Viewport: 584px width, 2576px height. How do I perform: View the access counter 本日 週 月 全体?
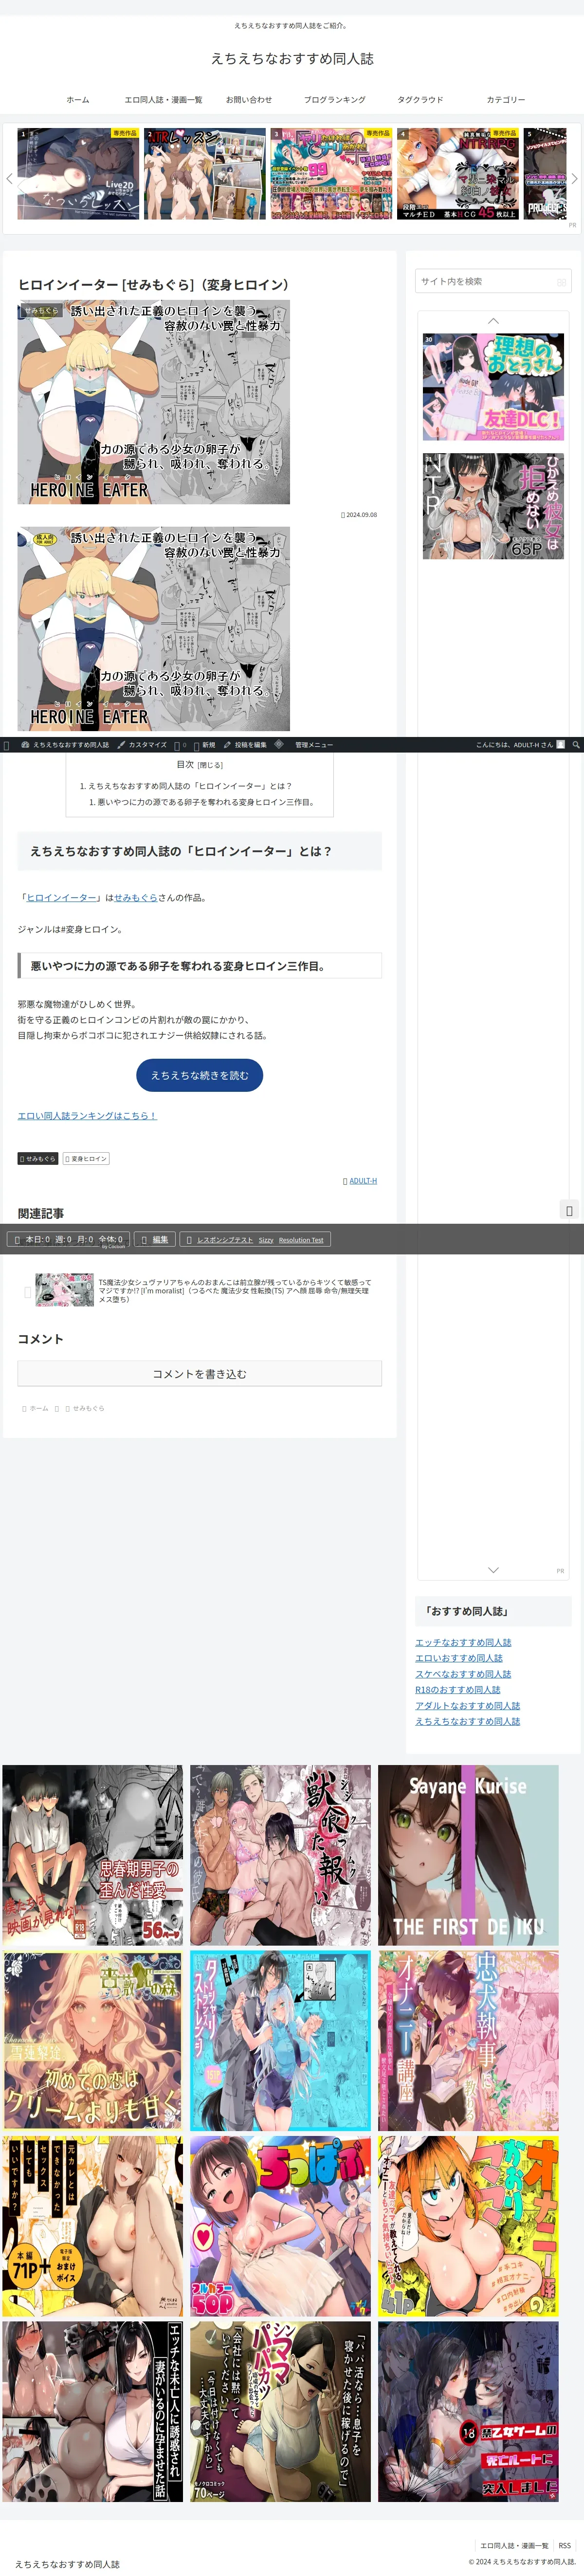[x=69, y=1240]
